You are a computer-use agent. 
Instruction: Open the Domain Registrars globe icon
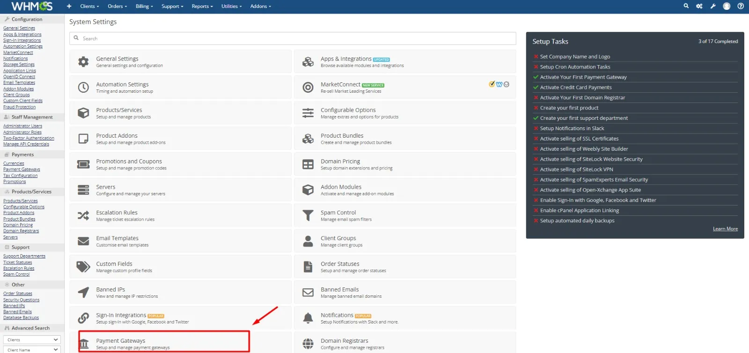click(x=308, y=344)
